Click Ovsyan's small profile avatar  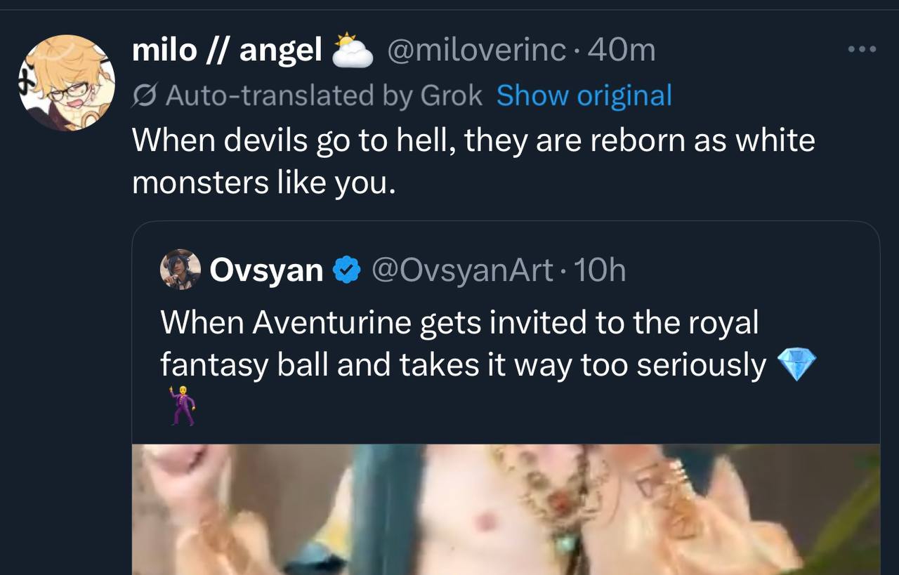click(181, 269)
